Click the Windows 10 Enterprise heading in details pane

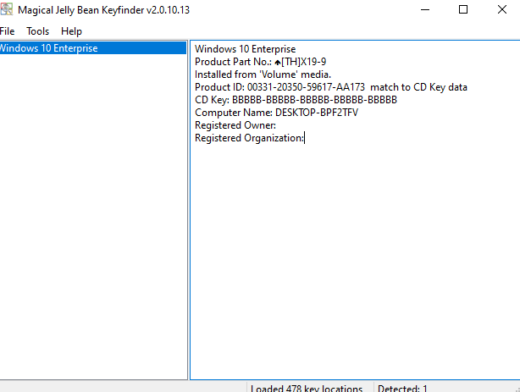point(245,49)
